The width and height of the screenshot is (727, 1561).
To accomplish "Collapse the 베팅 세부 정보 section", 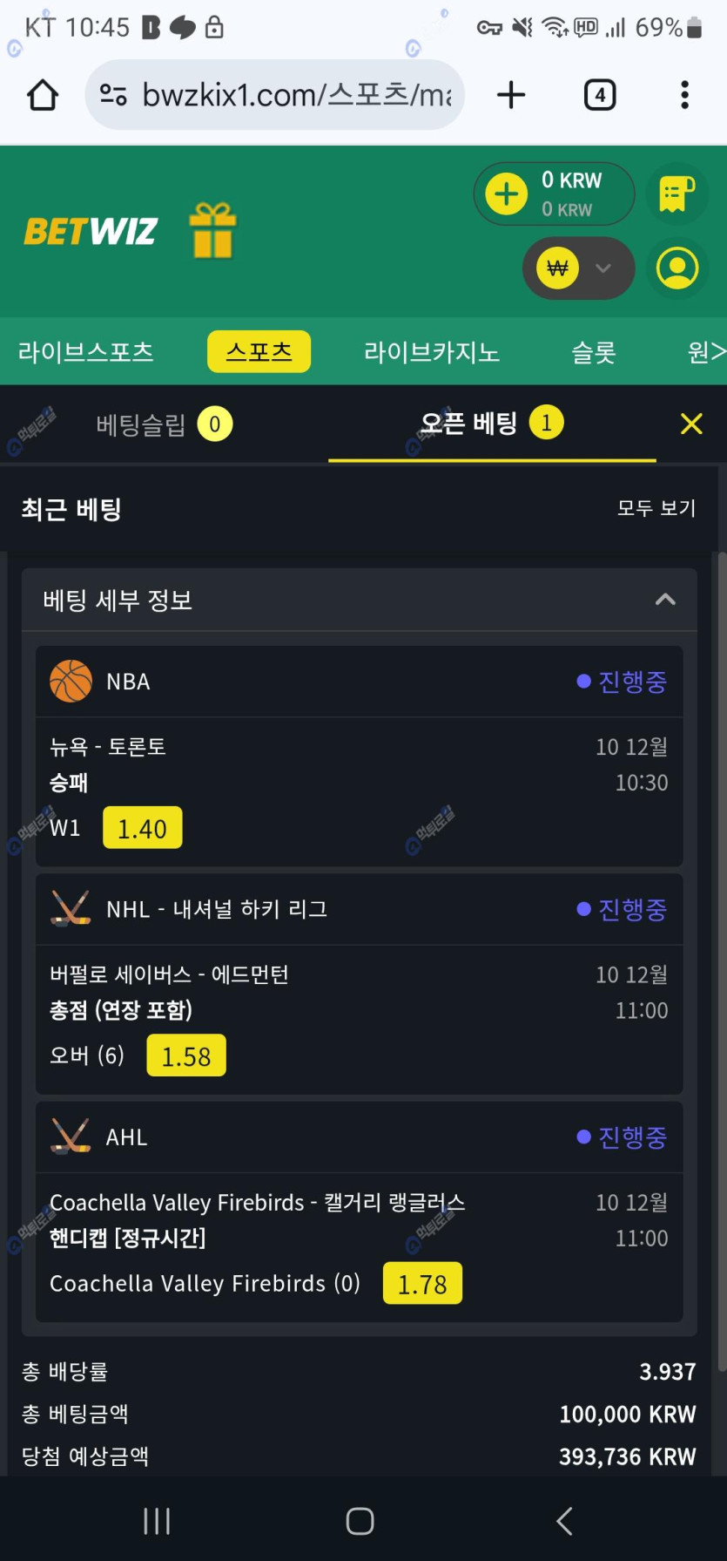I will 665,600.
